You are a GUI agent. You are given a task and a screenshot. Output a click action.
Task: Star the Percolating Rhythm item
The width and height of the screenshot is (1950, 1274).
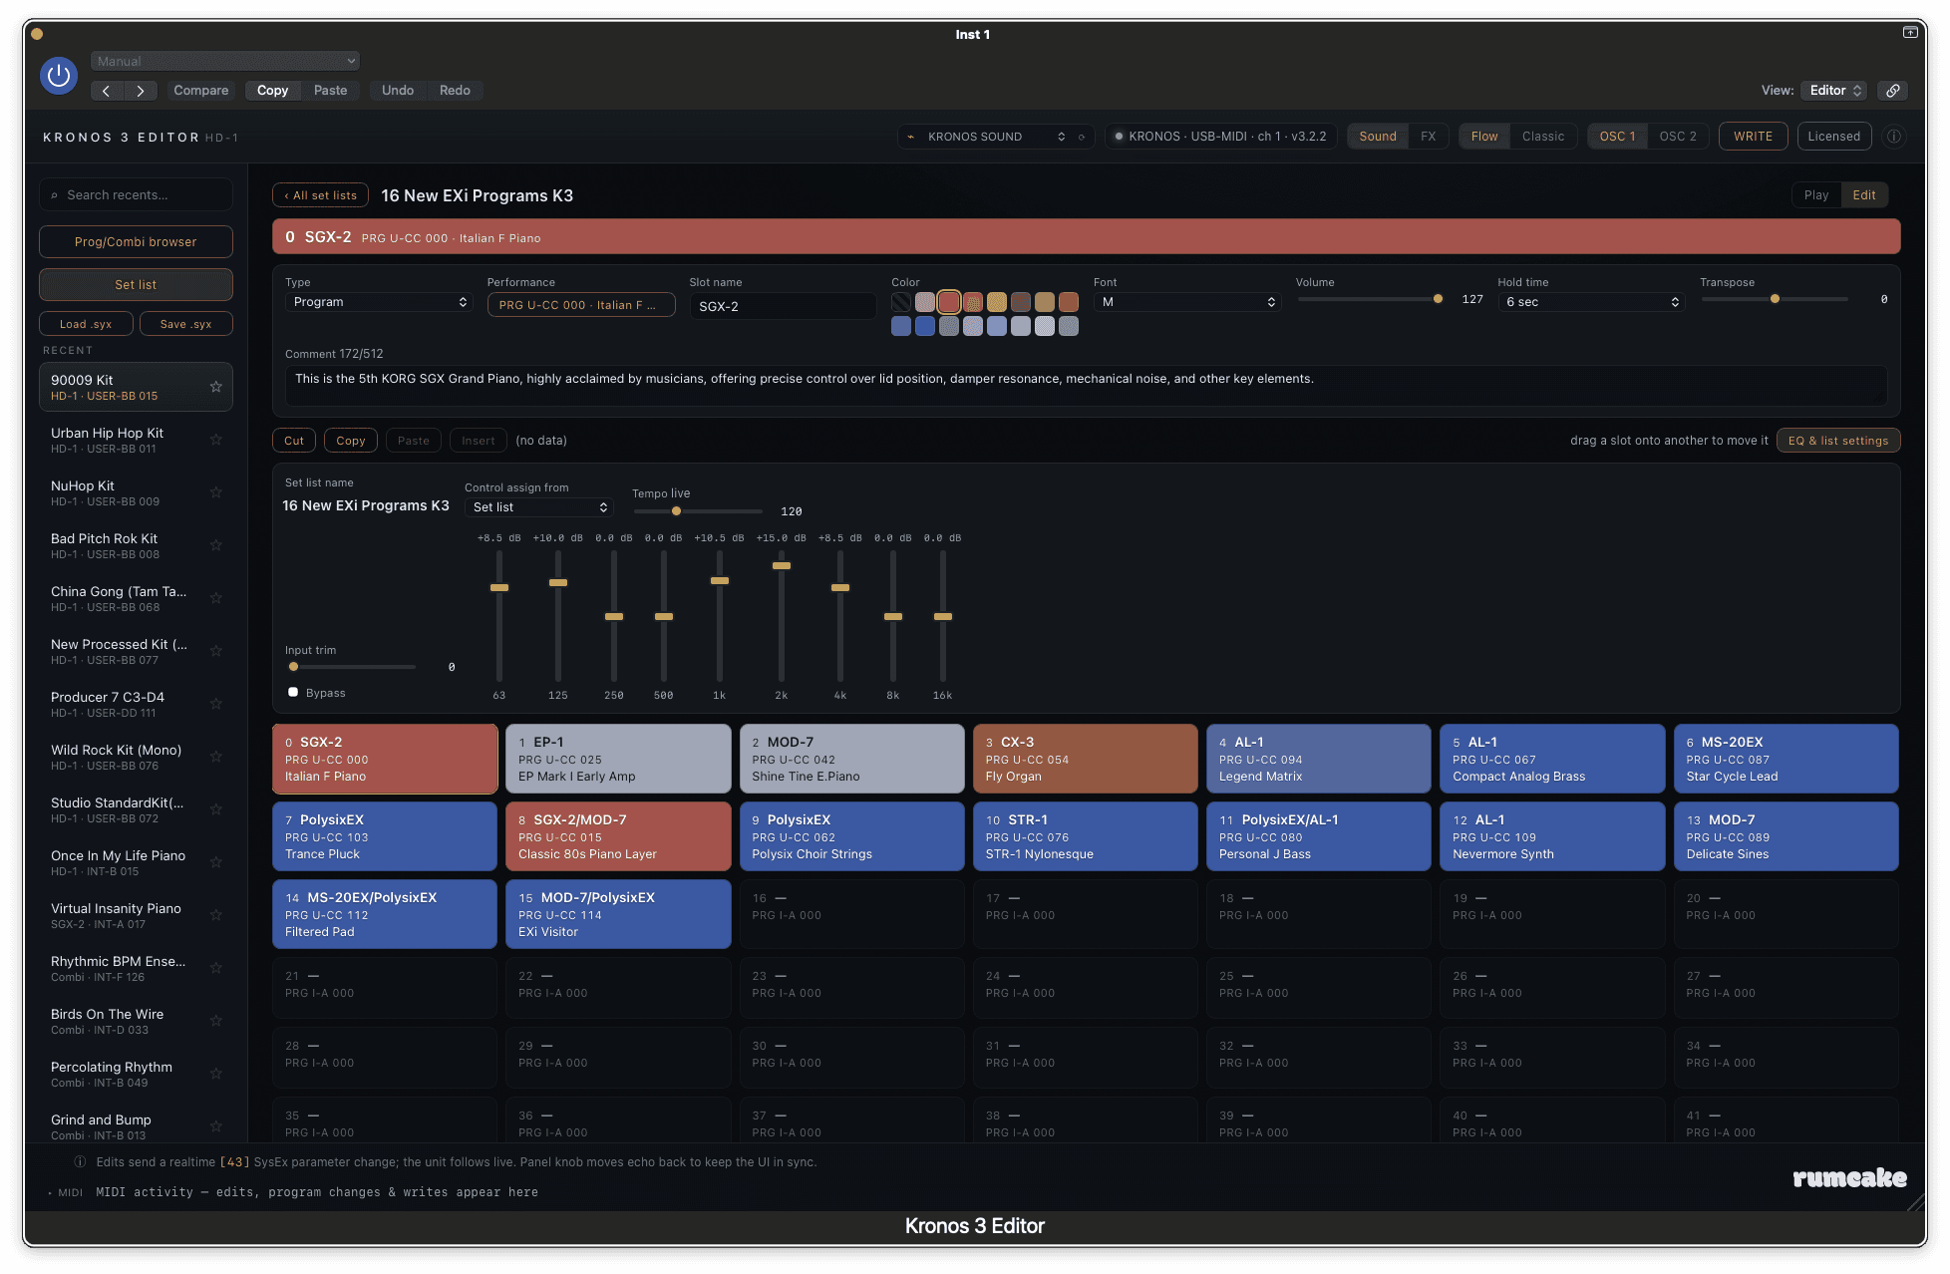click(215, 1074)
